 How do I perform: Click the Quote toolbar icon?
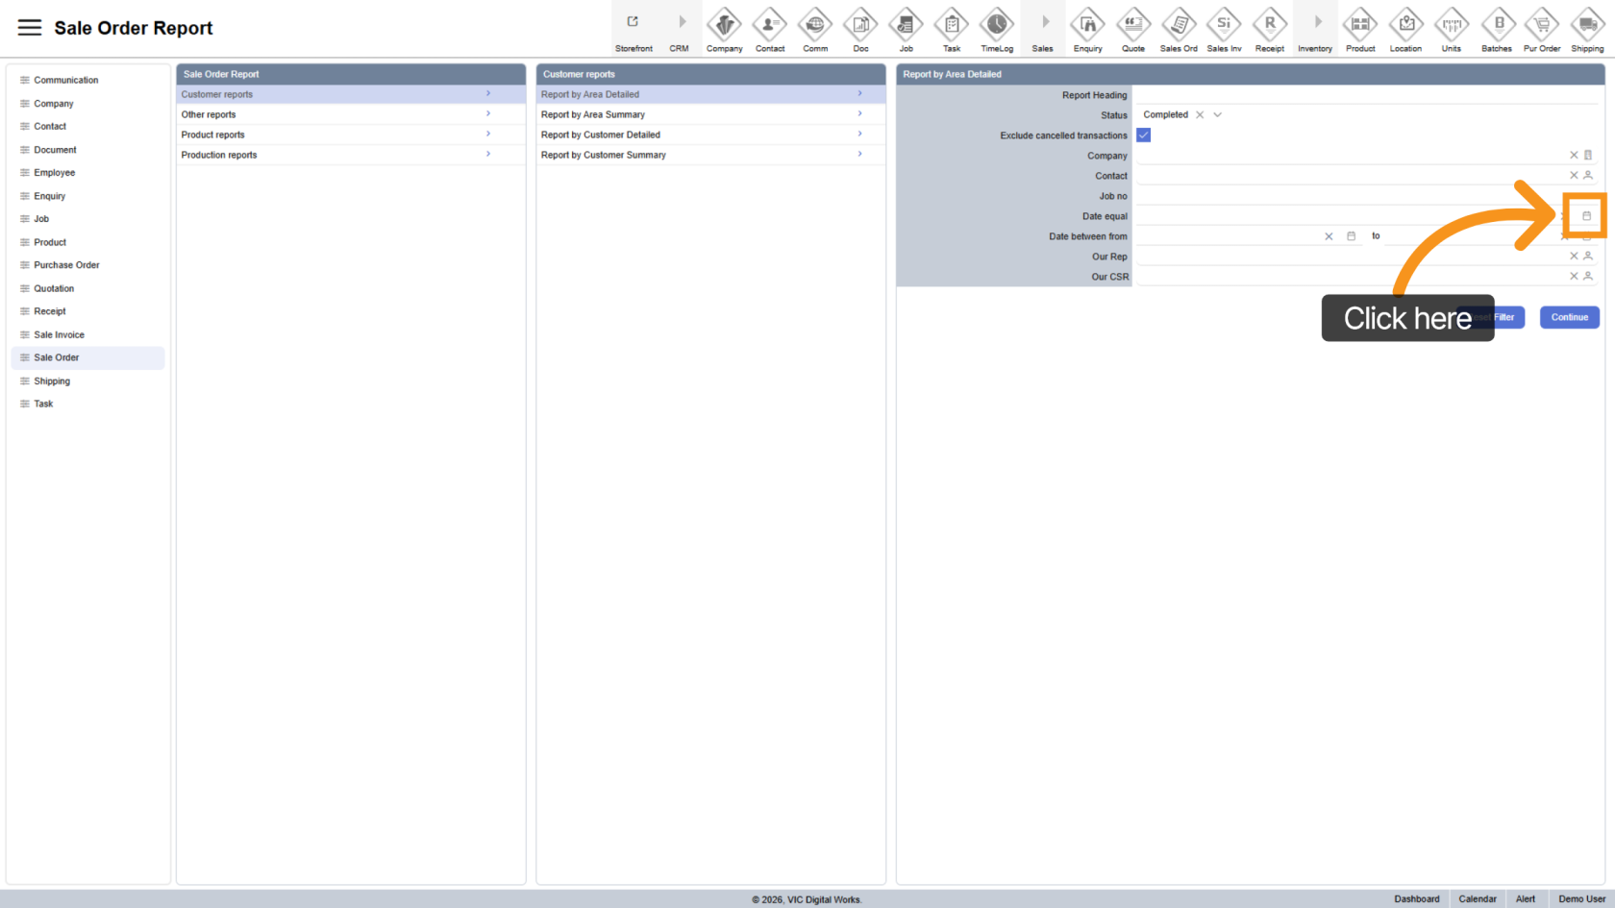click(x=1132, y=29)
